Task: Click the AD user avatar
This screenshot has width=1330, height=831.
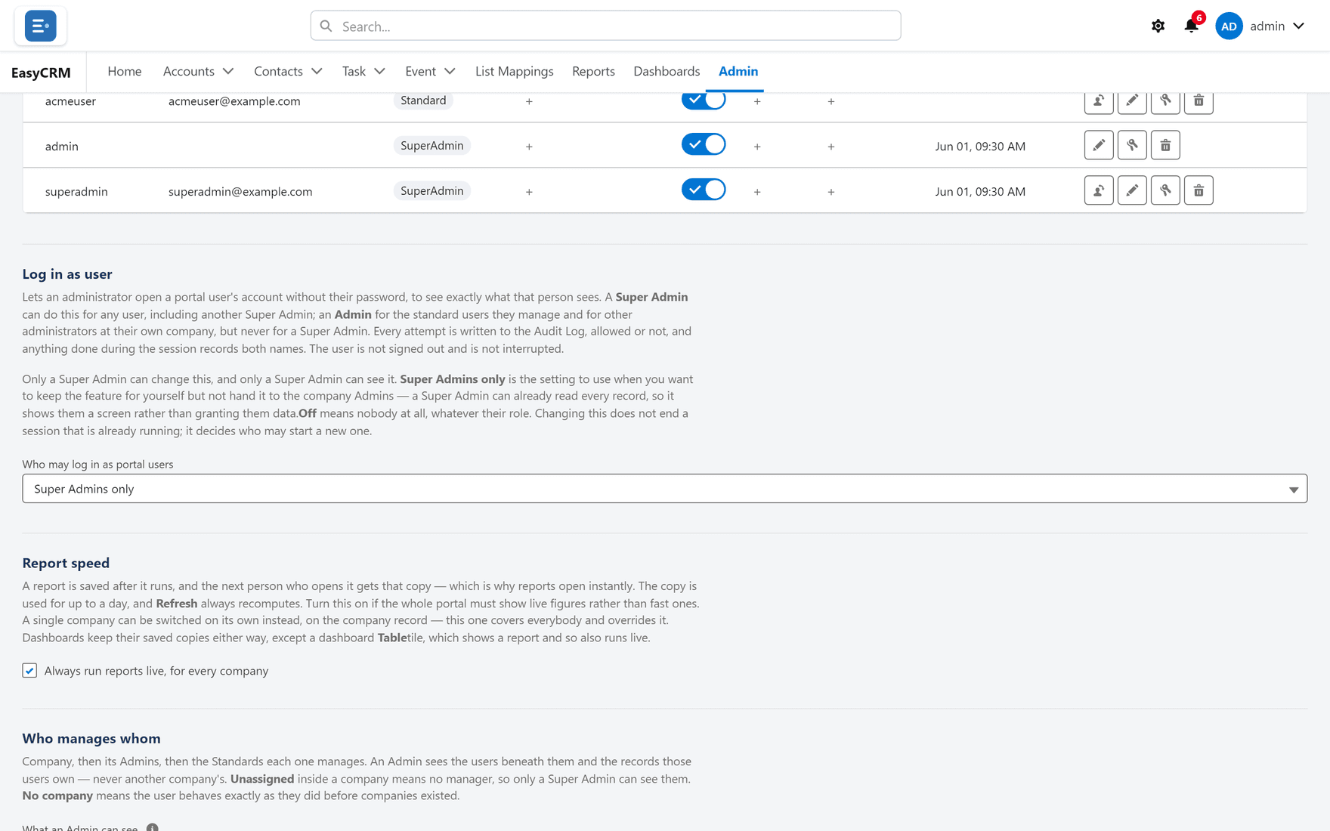Action: [x=1229, y=26]
